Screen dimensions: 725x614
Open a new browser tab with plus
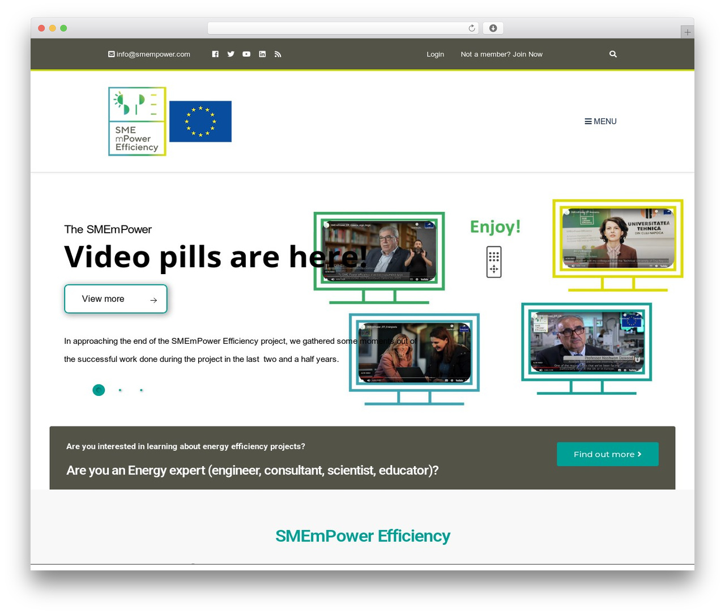click(687, 32)
